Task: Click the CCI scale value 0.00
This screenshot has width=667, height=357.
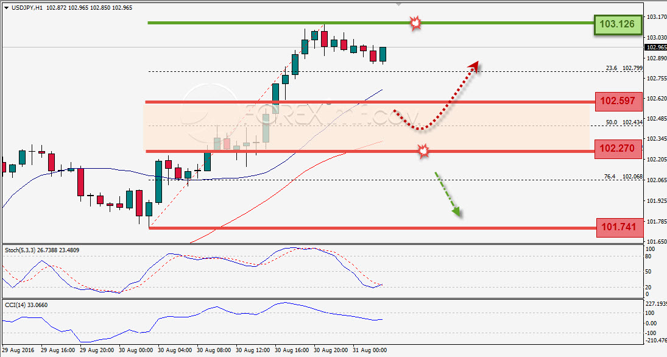Action: click(651, 323)
